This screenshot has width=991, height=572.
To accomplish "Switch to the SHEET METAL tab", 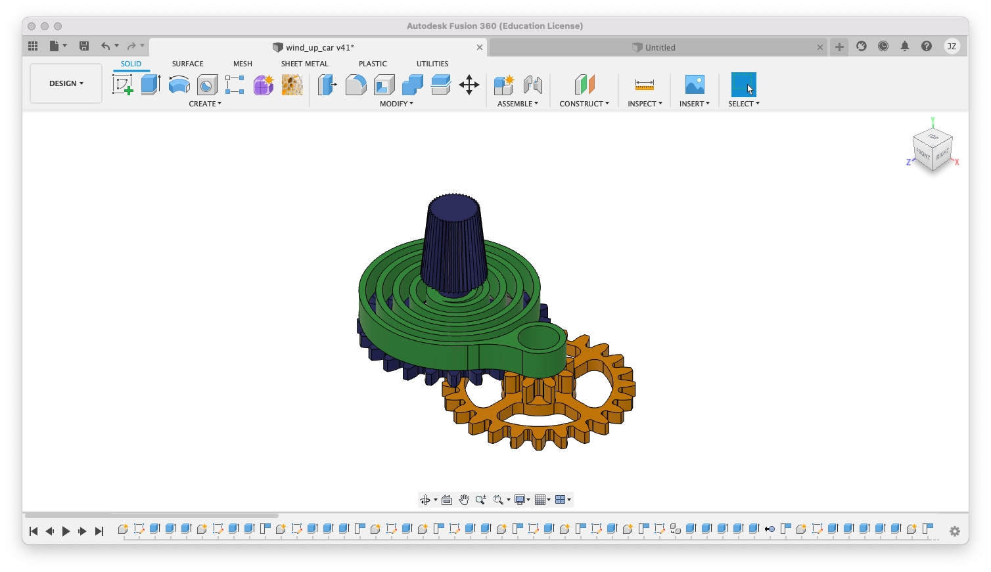I will (x=305, y=64).
